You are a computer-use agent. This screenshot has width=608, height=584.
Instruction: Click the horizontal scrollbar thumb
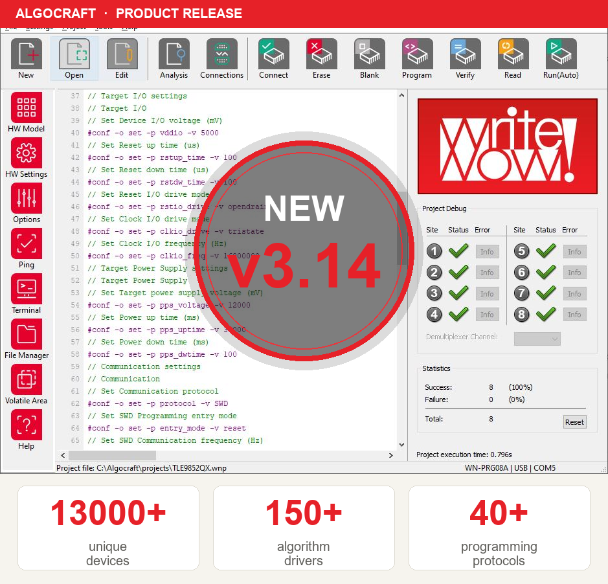point(112,456)
